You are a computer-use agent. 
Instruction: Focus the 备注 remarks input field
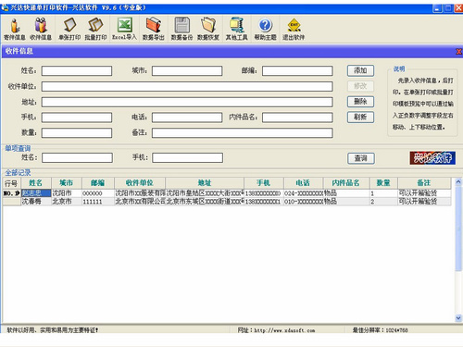[x=243, y=133]
